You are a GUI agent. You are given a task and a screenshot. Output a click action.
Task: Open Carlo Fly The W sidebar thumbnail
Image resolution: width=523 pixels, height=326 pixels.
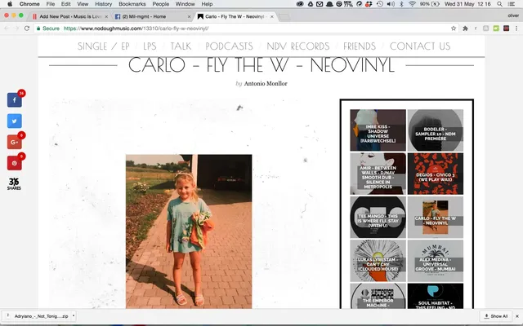[x=436, y=218]
